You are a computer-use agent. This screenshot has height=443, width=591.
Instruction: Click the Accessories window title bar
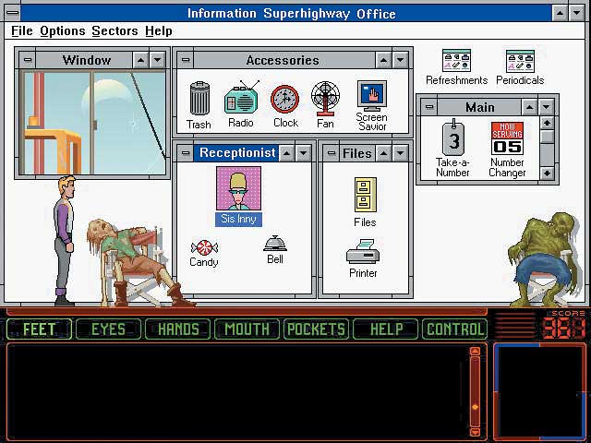pos(284,59)
